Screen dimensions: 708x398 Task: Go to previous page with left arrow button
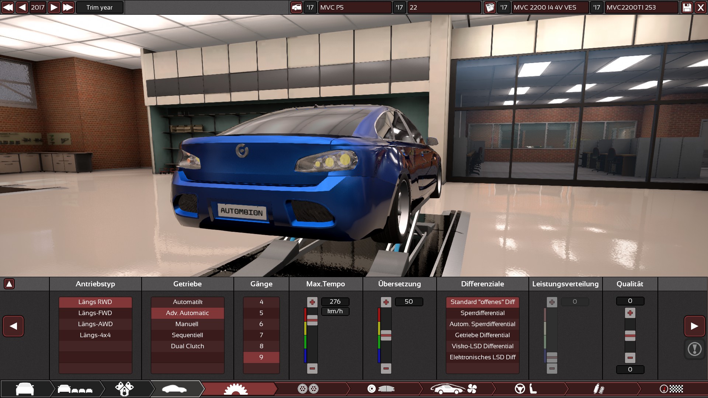coord(13,326)
